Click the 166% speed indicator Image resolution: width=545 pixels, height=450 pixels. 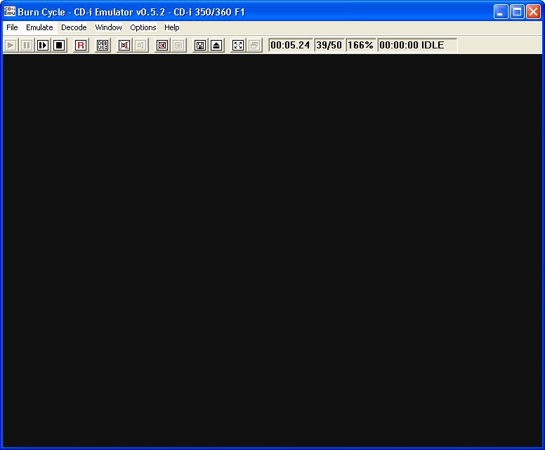[x=360, y=45]
